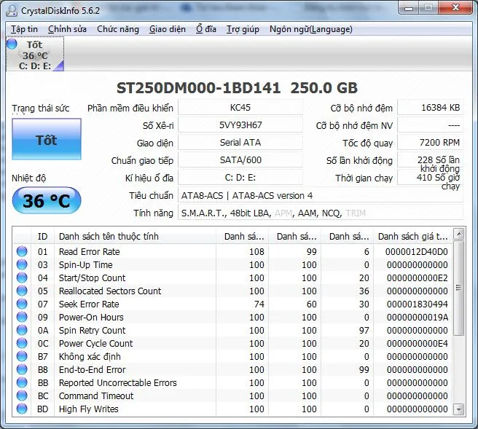
Task: Select the C: D: E: disk tab
Action: click(35, 54)
